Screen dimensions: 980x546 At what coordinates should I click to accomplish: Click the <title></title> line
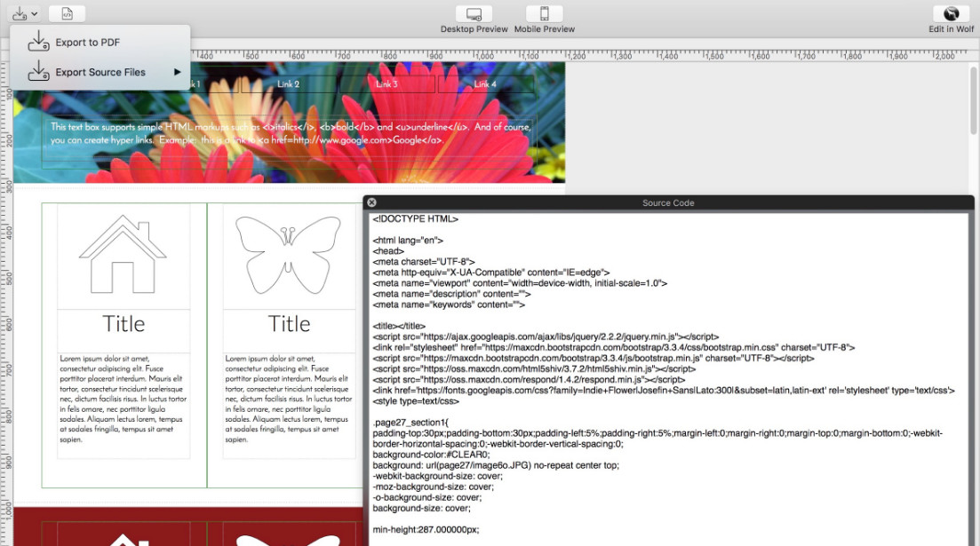[x=399, y=326]
